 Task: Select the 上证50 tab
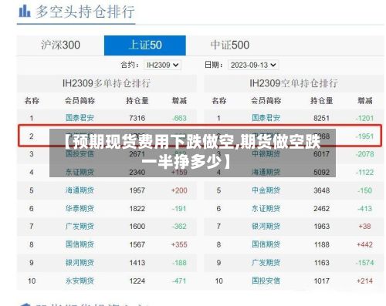tap(145, 45)
